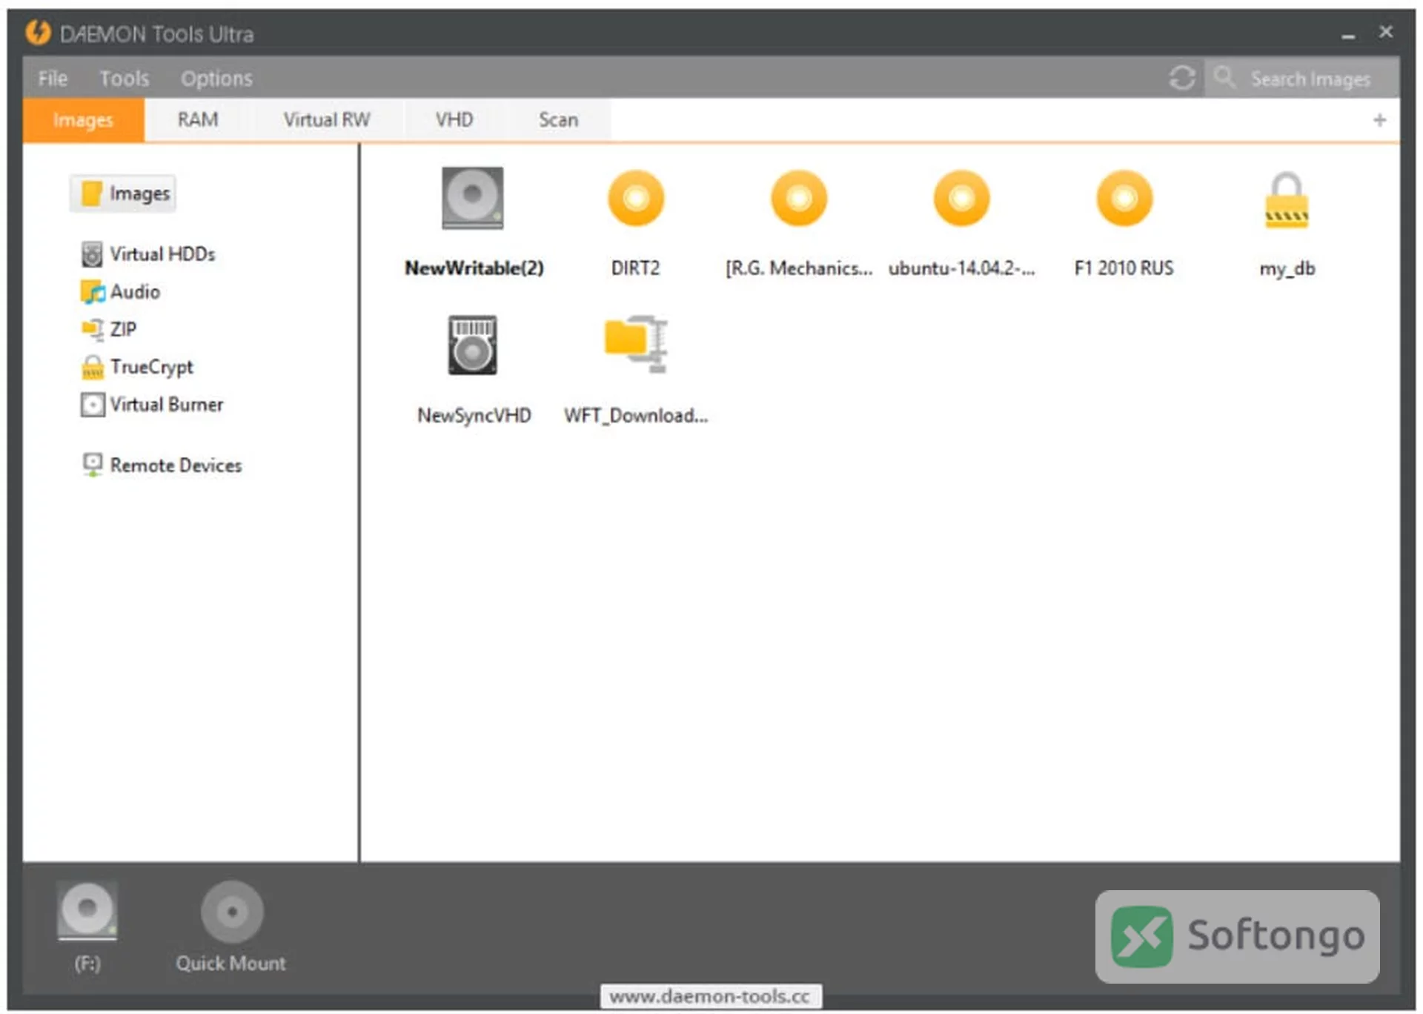
Task: Select TrueCrypt category in the sidebar
Action: tap(137, 367)
